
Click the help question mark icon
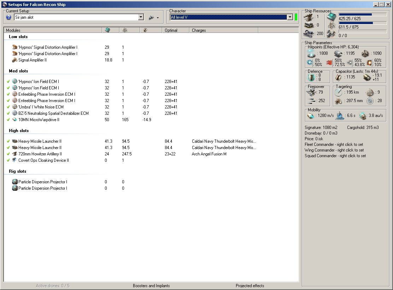click(8, 17)
